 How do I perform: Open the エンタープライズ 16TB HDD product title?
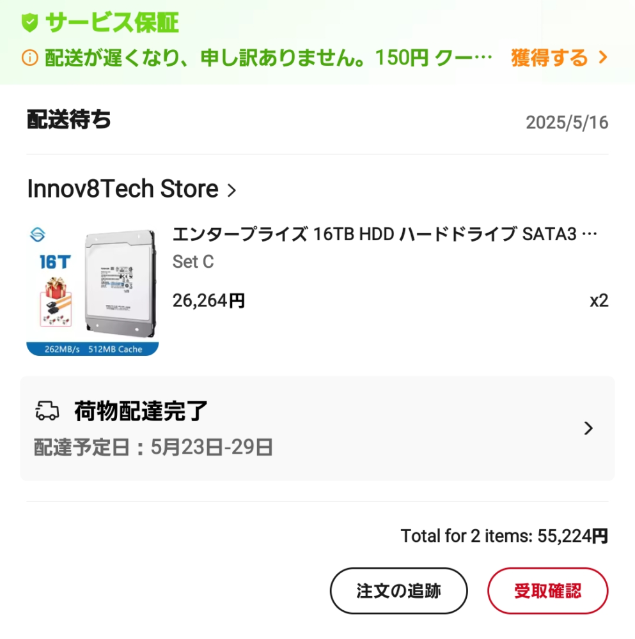point(385,235)
